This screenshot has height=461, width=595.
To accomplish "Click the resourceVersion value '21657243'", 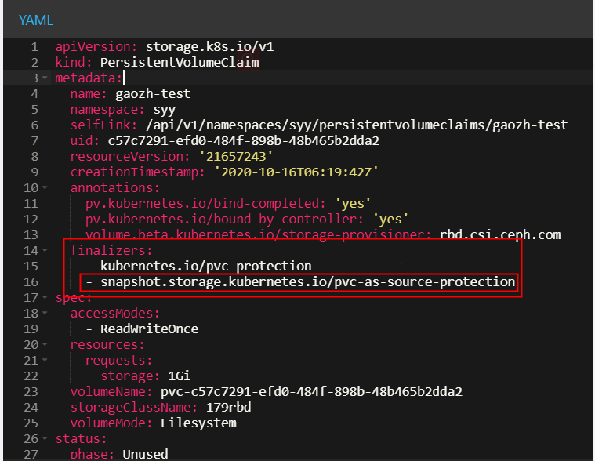I will [236, 156].
